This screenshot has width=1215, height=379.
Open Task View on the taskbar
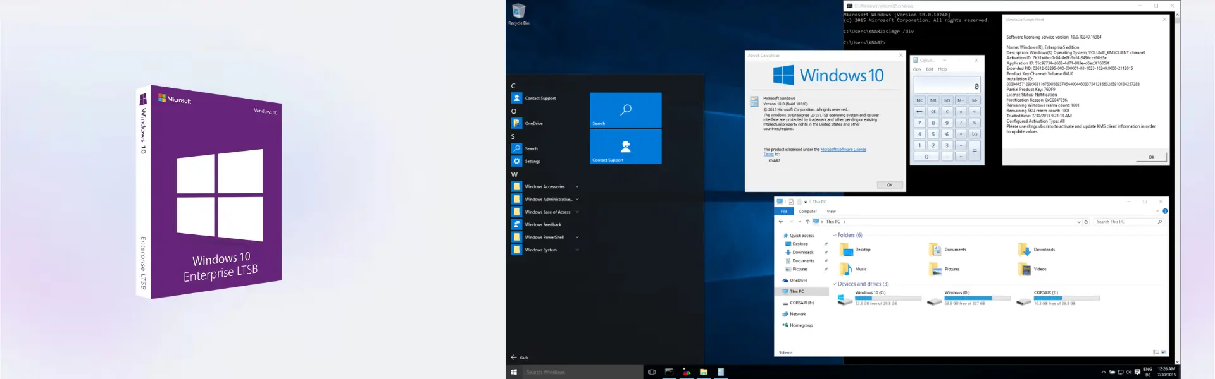[652, 372]
